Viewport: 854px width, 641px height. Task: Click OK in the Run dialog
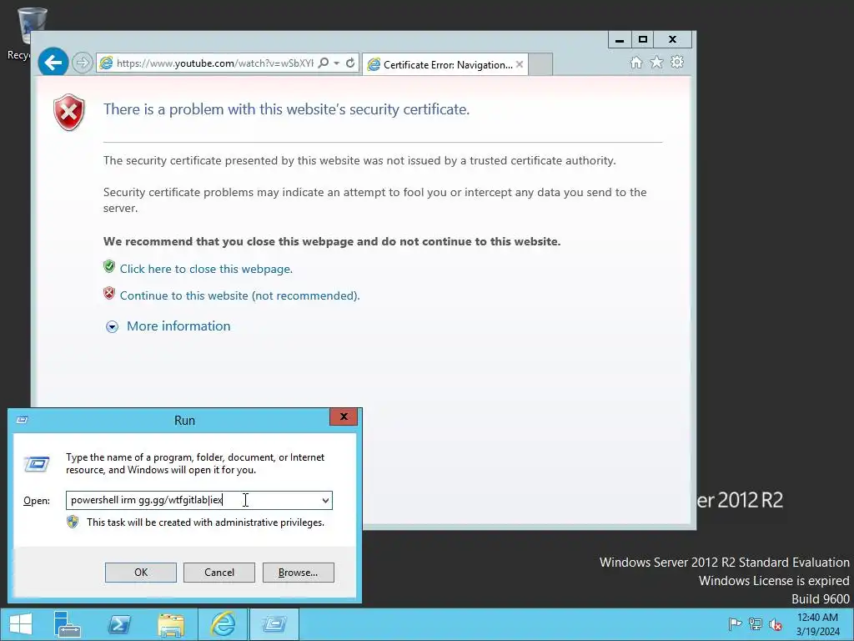(140, 573)
